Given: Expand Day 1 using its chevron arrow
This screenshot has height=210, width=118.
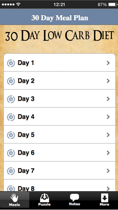Looking at the screenshot, I should coord(108,63).
